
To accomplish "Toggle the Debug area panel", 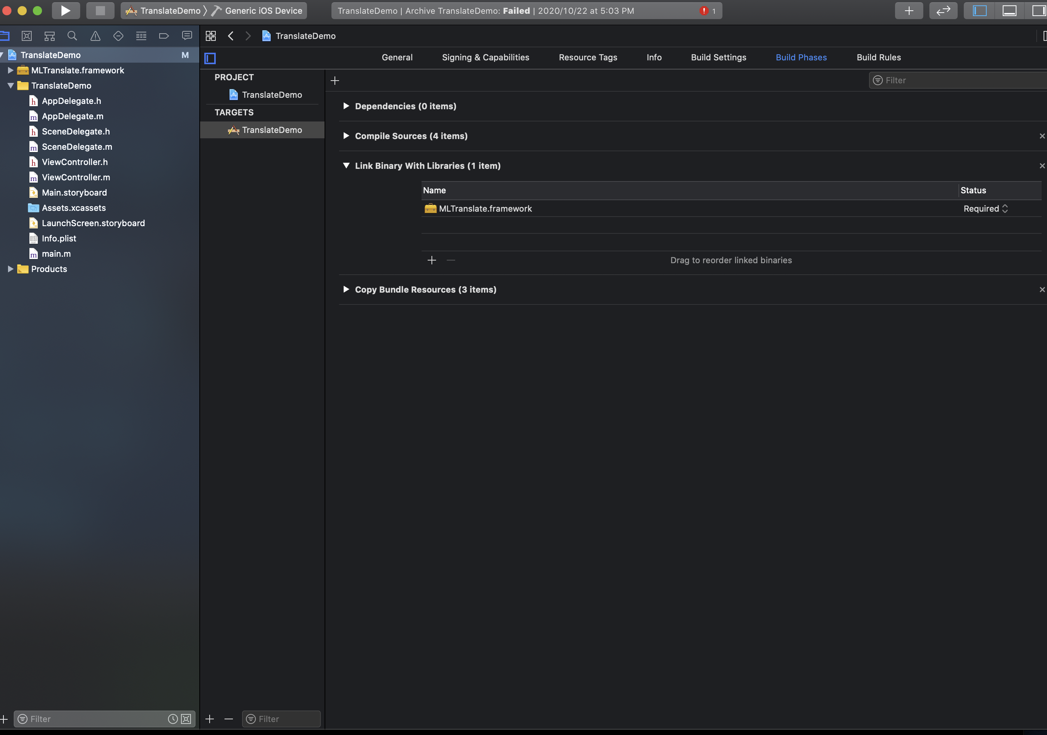I will point(1009,10).
